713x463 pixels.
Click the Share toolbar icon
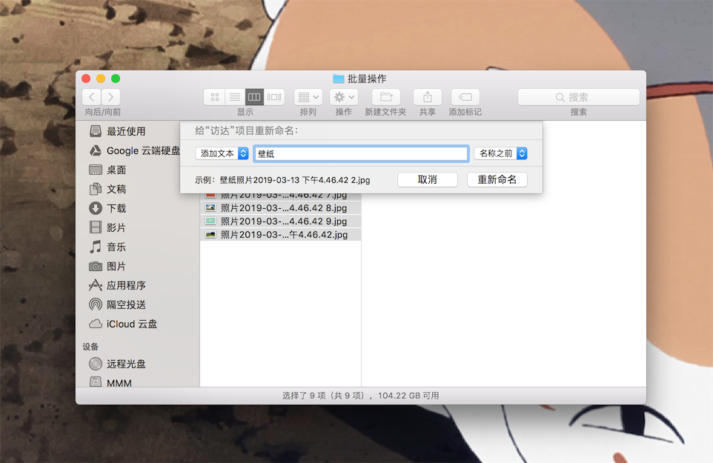click(x=428, y=97)
